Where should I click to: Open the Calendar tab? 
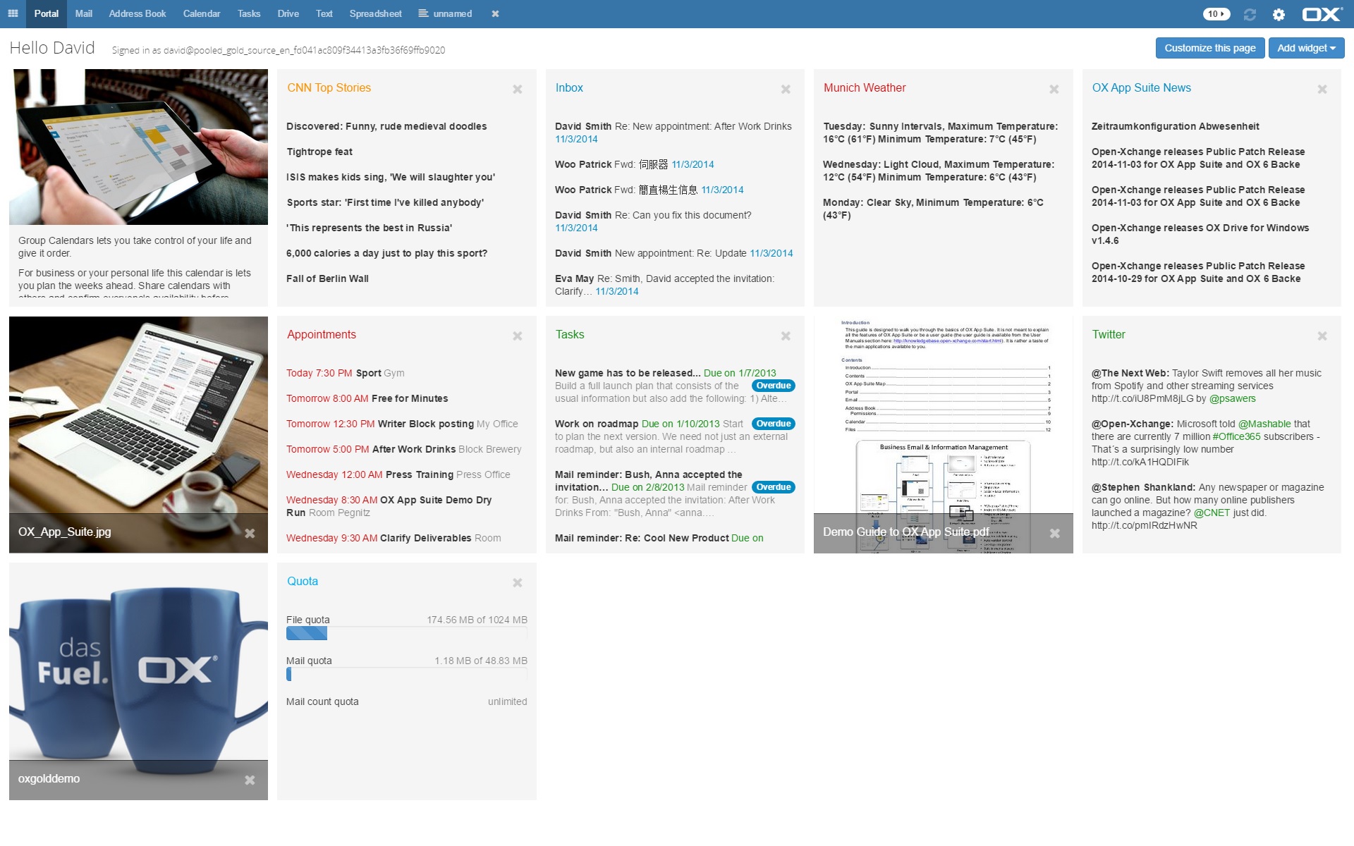pyautogui.click(x=201, y=13)
